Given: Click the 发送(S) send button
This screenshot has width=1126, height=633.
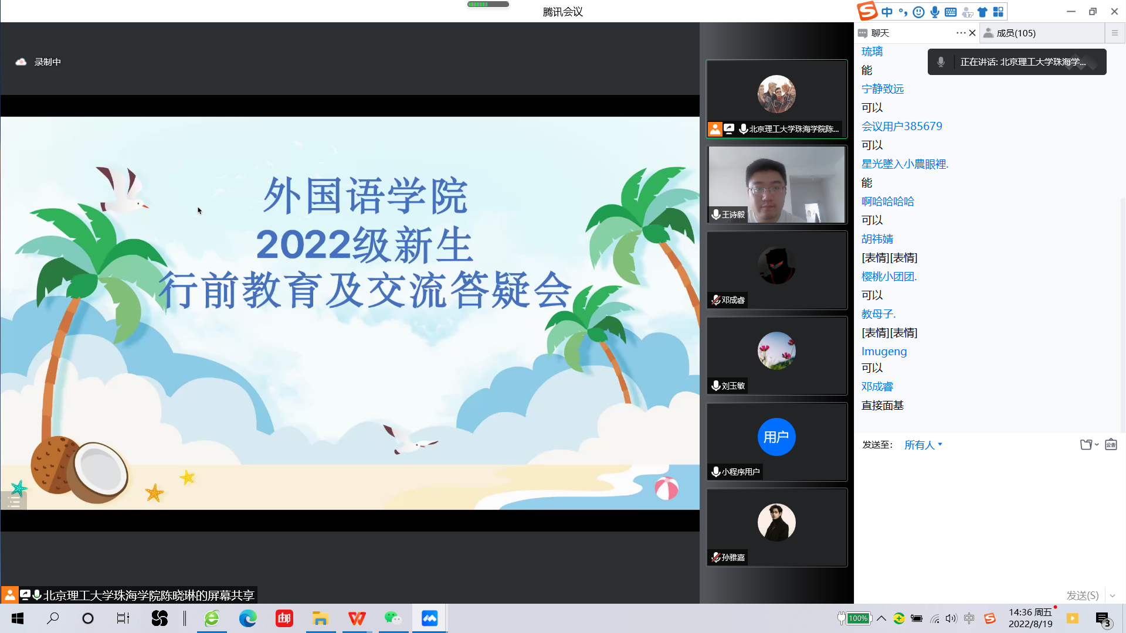Looking at the screenshot, I should (x=1082, y=595).
